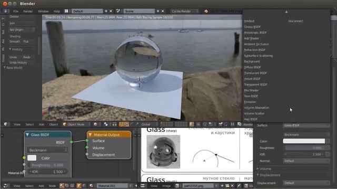Expand the Volume panel in properties

point(257,169)
